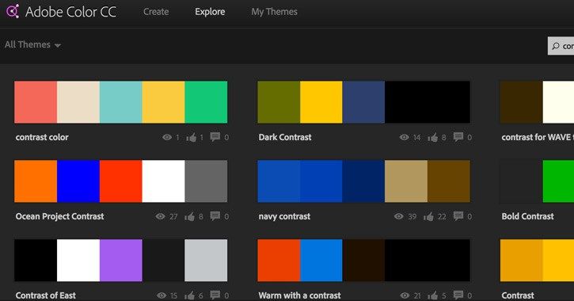Expand the All Themes dropdown
Screen dimensions: 574x301
(32, 44)
